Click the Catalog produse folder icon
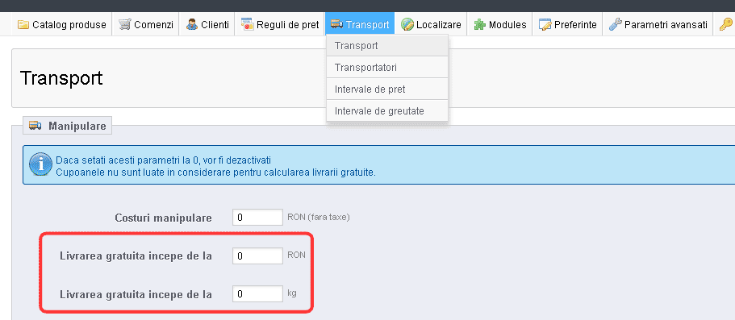This screenshot has width=735, height=320. (x=23, y=24)
